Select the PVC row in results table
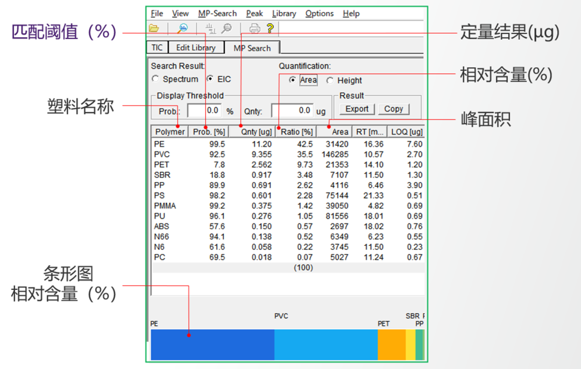Viewport: 581px width, 369px height. tap(288, 154)
